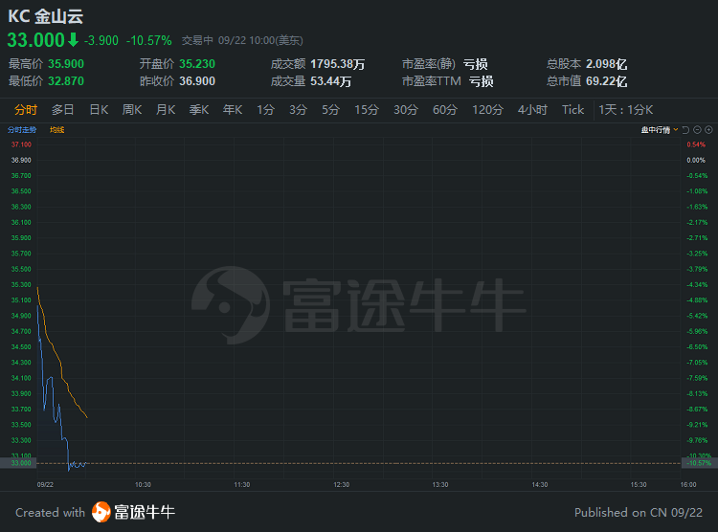Image resolution: width=718 pixels, height=532 pixels.
Task: Click the KC 金山云 stock title
Action: coord(45,16)
